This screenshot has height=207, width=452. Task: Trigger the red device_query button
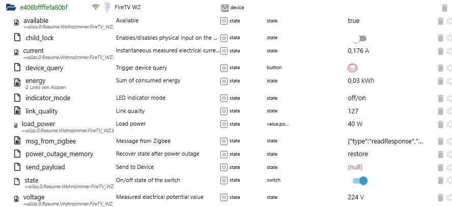pyautogui.click(x=352, y=68)
